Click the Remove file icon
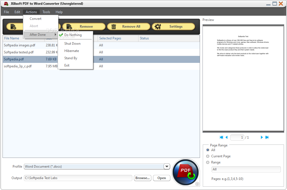This screenshot has width=287, height=190. click(x=69, y=27)
